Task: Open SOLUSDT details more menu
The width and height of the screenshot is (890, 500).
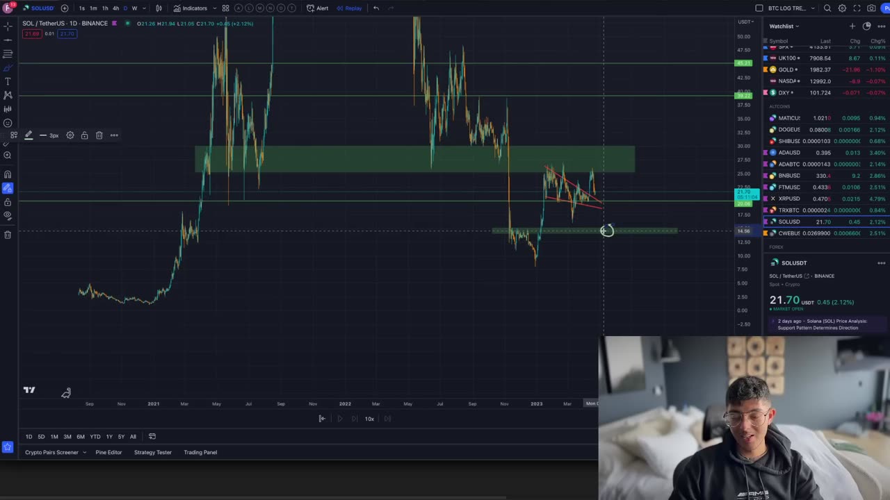Action: (881, 263)
